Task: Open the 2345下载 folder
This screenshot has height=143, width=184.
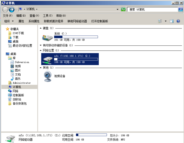Action: (x=16, y=33)
